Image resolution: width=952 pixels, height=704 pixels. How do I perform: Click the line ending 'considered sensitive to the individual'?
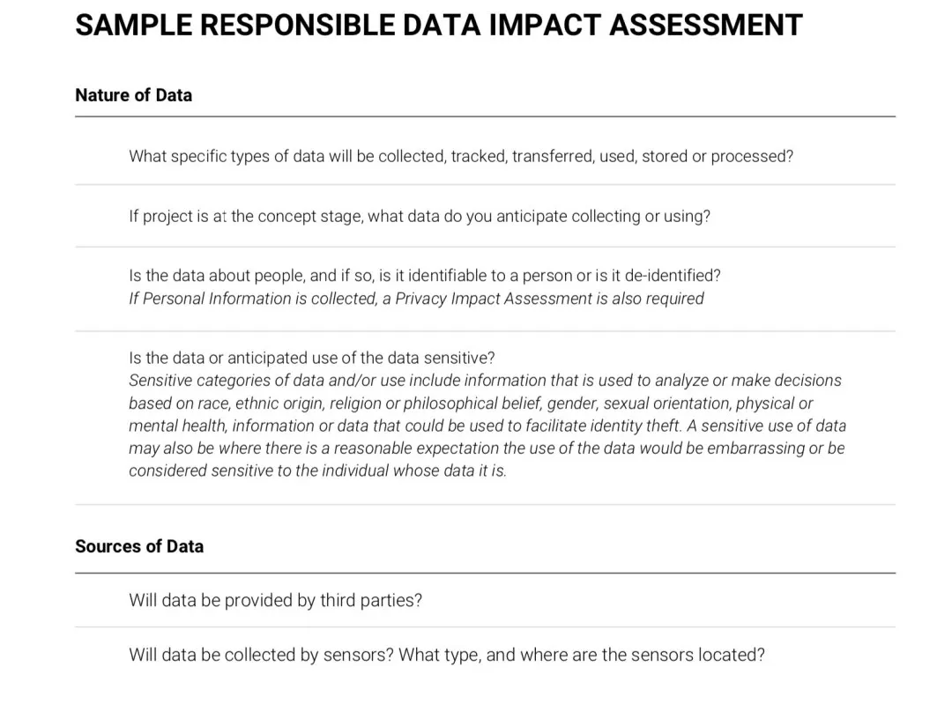click(317, 471)
